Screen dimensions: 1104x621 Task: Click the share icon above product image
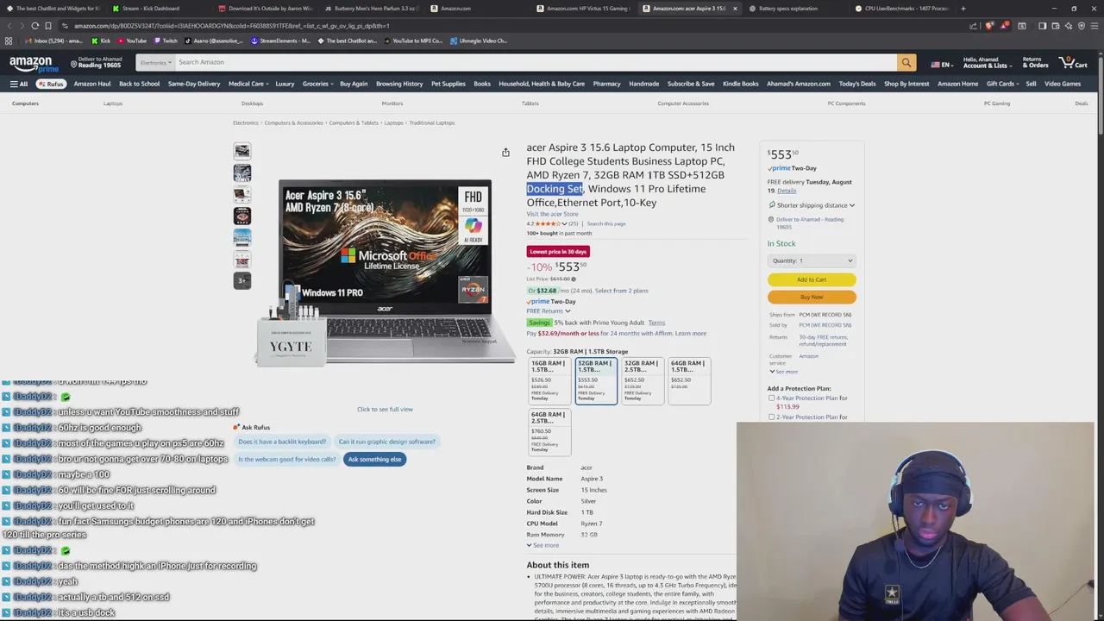click(x=505, y=153)
